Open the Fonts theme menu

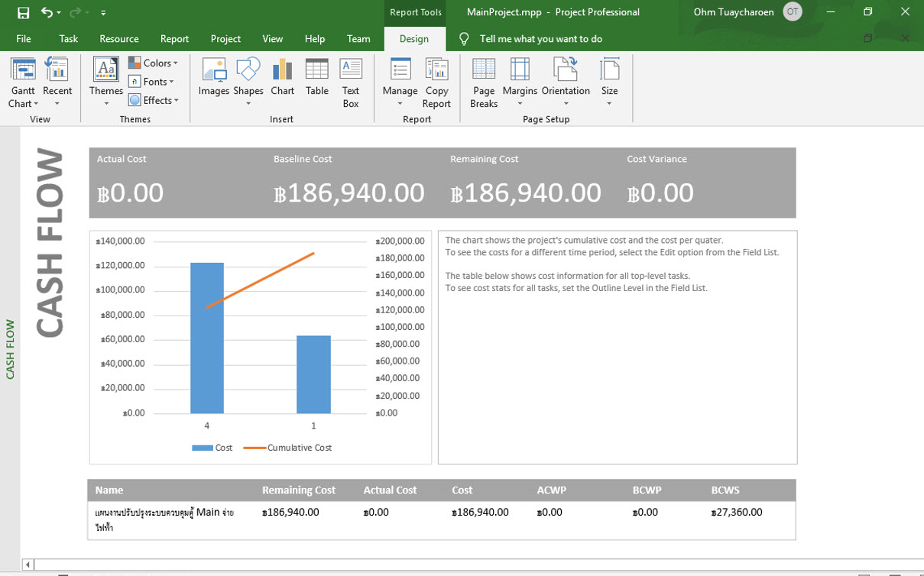point(152,82)
